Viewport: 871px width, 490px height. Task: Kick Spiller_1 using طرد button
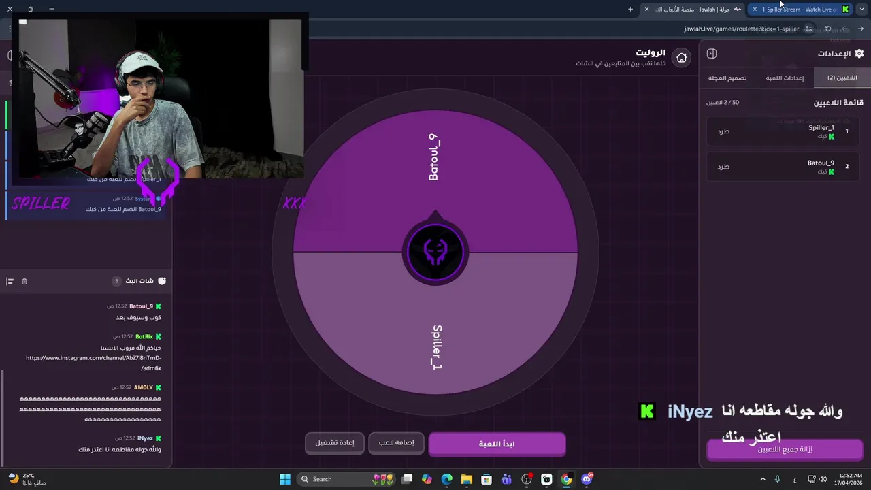(x=723, y=131)
